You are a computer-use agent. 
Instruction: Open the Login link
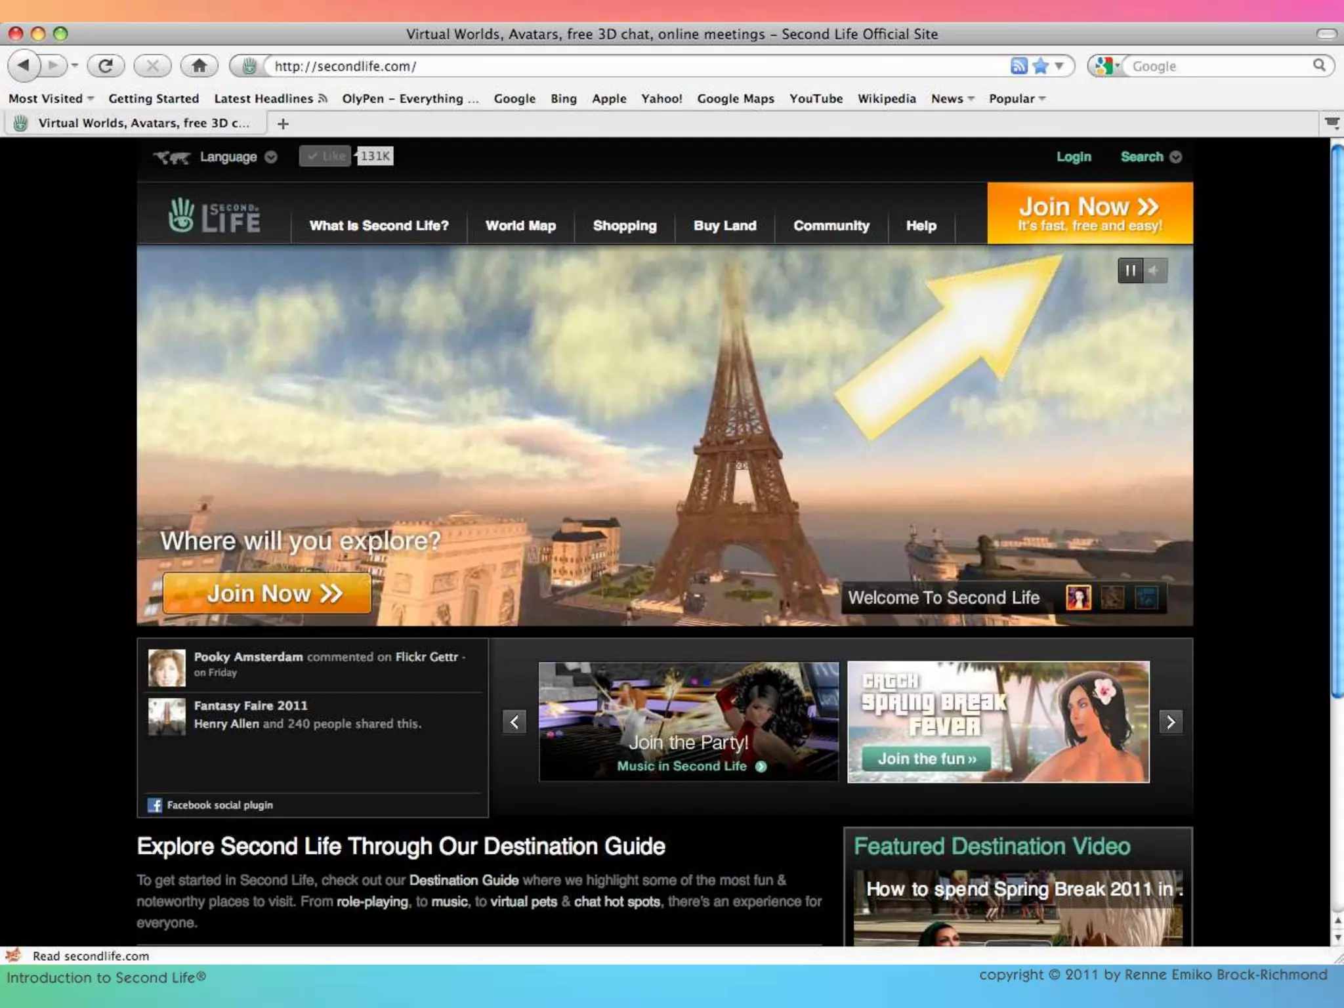point(1073,157)
